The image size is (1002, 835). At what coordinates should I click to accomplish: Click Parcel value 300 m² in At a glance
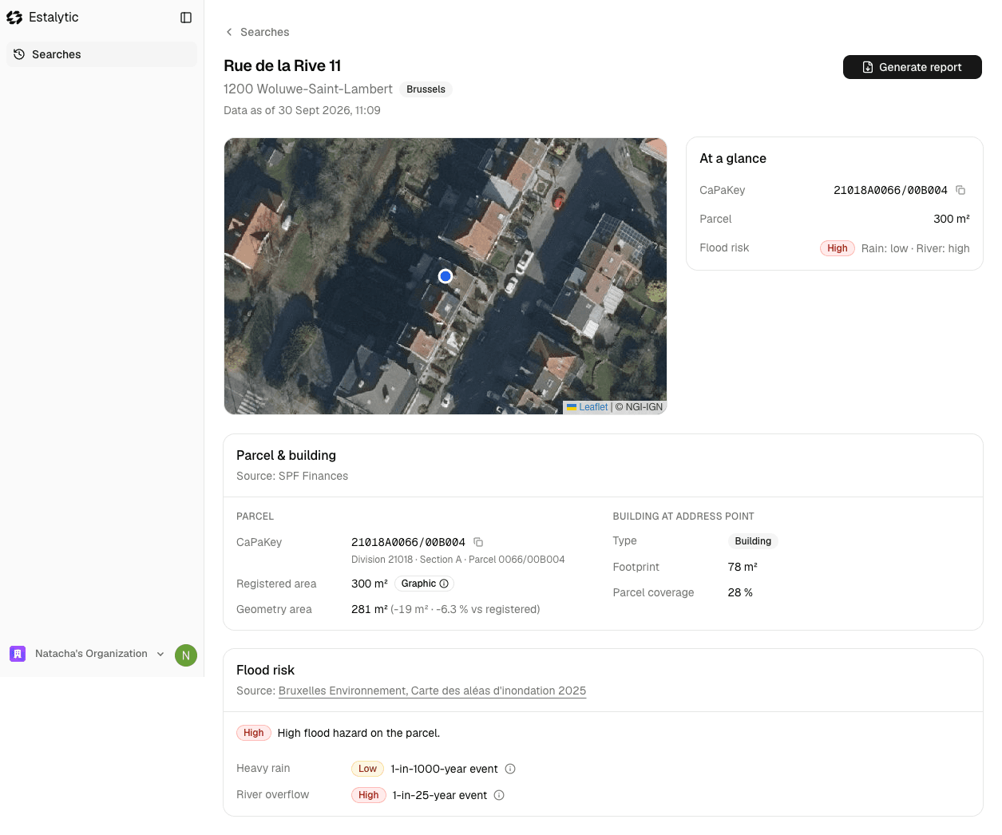click(x=952, y=219)
